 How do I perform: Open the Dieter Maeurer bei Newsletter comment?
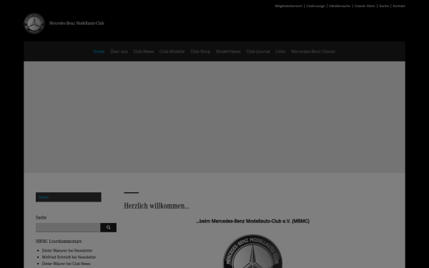click(67, 251)
